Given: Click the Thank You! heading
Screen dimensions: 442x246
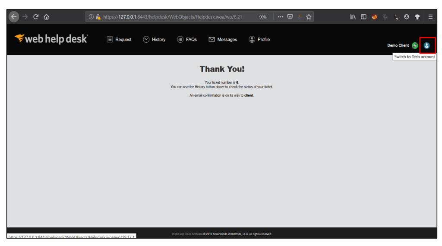Looking at the screenshot, I should 222,69.
